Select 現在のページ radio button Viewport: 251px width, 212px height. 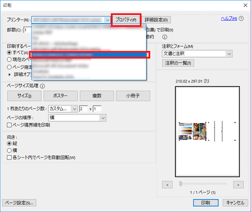pyautogui.click(x=9, y=60)
